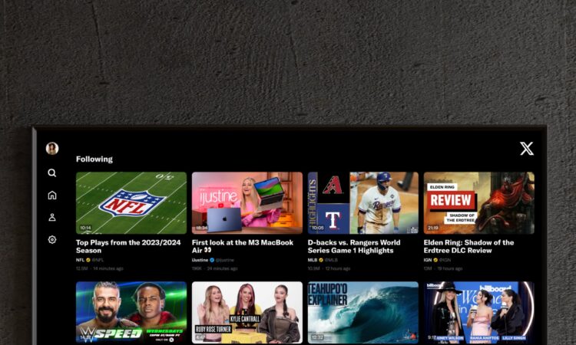
Task: Click the verified badge next to iJustine
Action: click(212, 260)
